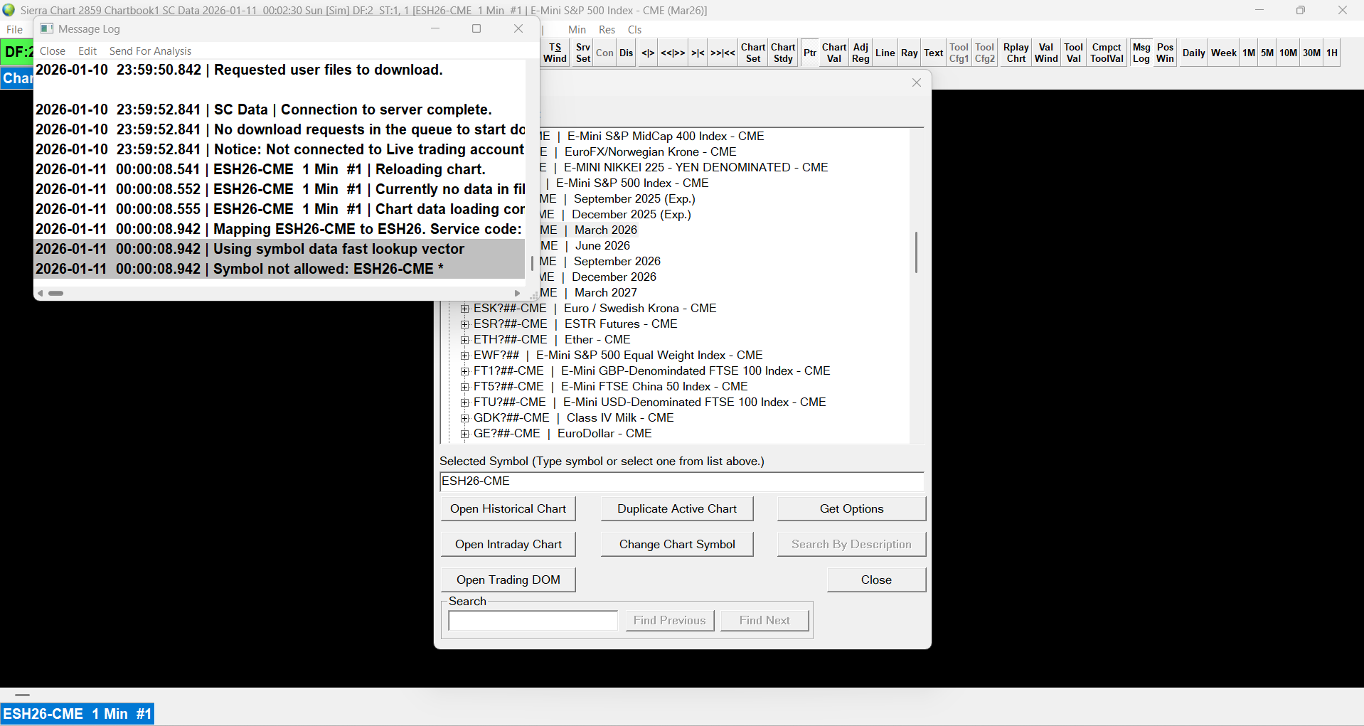Set chart period to 1M

(x=1249, y=53)
